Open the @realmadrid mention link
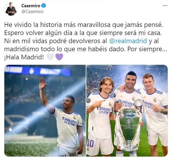 coord(128,41)
